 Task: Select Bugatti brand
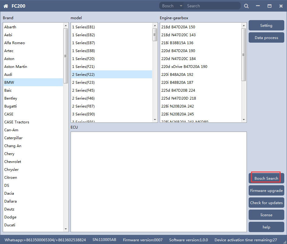[x=33, y=106]
